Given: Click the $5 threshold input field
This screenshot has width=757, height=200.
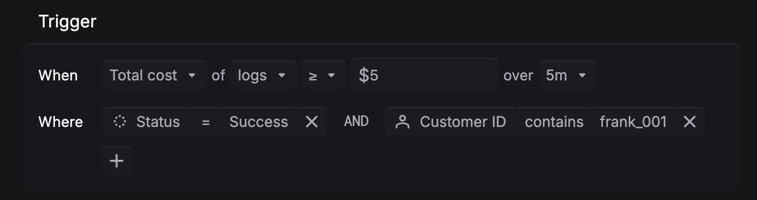Looking at the screenshot, I should pos(425,75).
